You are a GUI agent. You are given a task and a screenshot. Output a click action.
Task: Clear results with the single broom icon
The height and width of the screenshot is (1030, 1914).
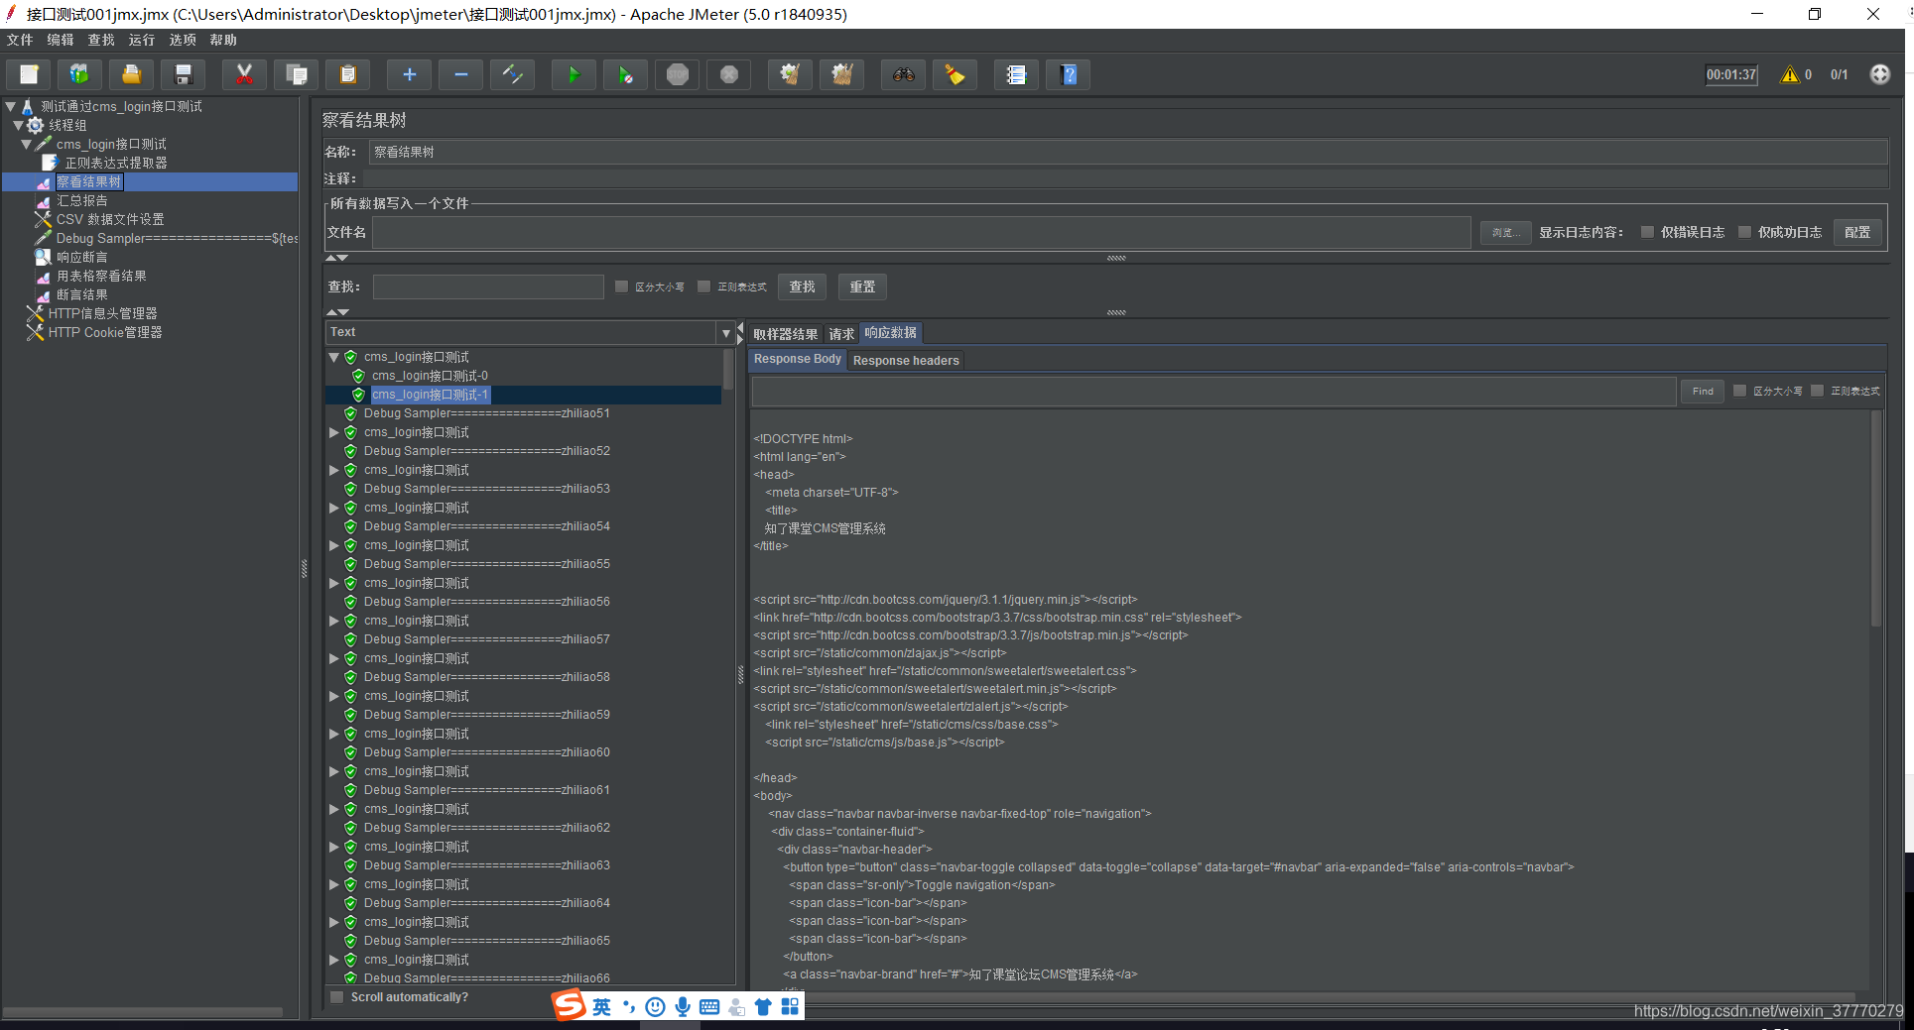790,74
